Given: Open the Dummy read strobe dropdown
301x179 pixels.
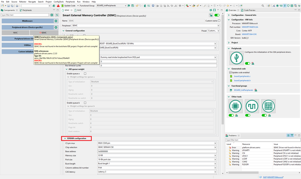Looking at the screenshot, I should pyautogui.click(x=158, y=57).
